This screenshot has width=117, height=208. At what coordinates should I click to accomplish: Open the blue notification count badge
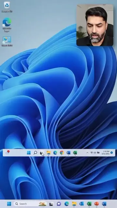point(111,153)
